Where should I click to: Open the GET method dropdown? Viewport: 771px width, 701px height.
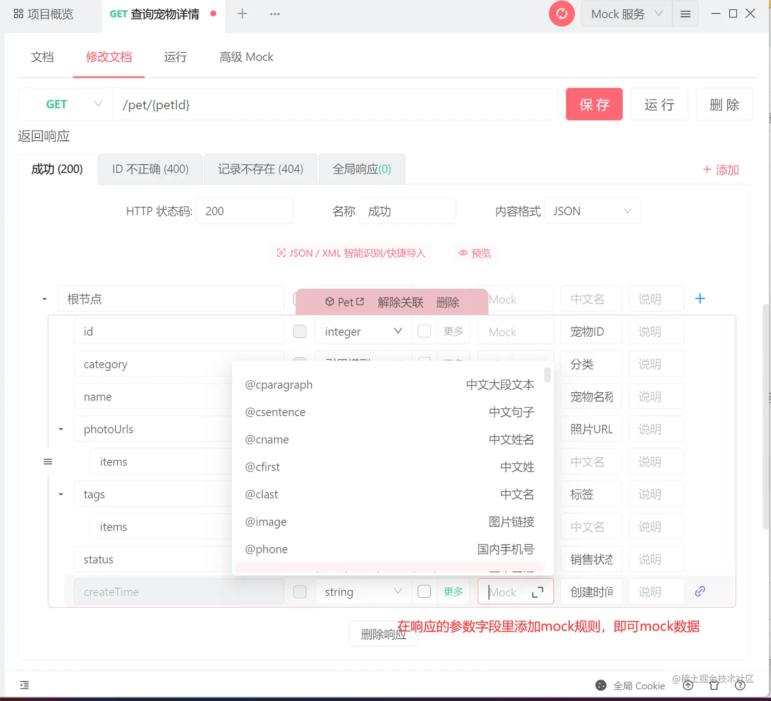[65, 104]
